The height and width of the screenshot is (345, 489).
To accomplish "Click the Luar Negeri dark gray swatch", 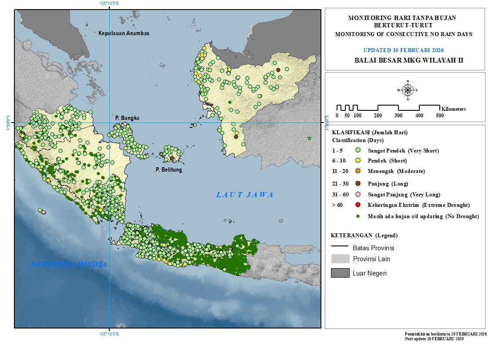I will coord(340,273).
